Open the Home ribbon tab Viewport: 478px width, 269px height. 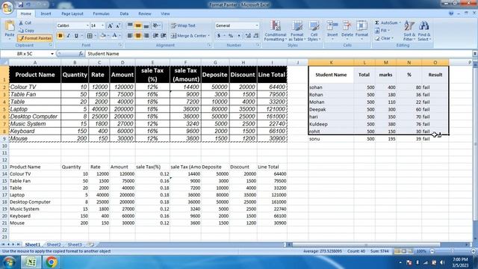26,13
